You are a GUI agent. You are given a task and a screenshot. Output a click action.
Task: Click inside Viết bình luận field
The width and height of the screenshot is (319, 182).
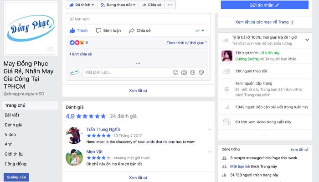pyautogui.click(x=127, y=72)
